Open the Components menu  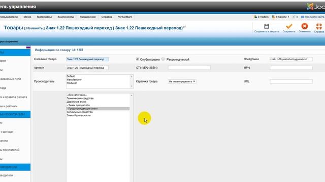click(x=66, y=17)
